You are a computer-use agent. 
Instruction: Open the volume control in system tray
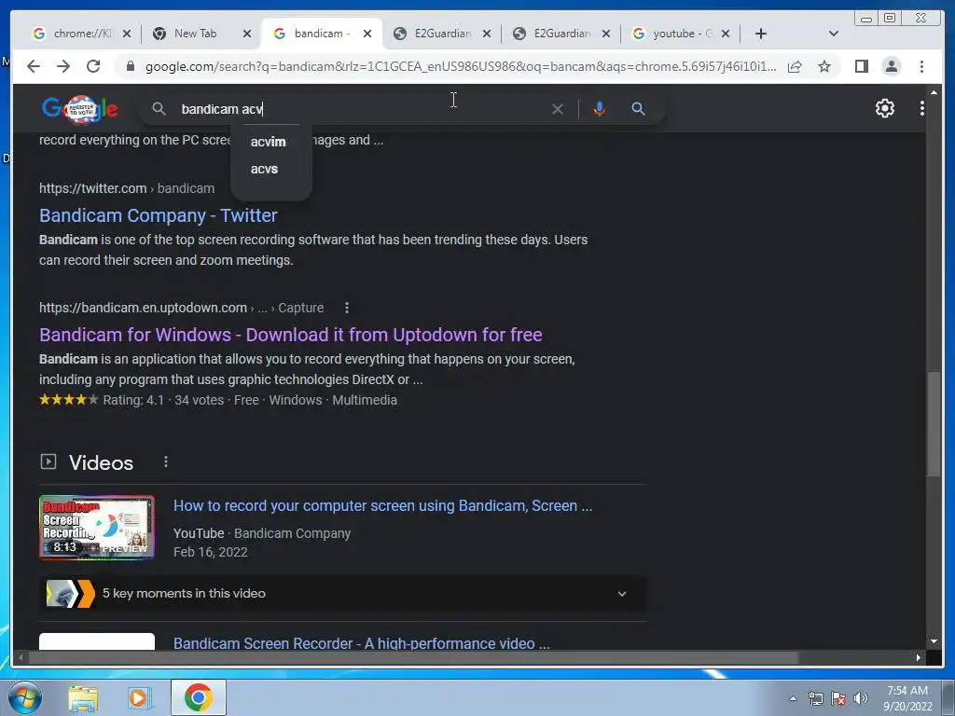pos(861,698)
